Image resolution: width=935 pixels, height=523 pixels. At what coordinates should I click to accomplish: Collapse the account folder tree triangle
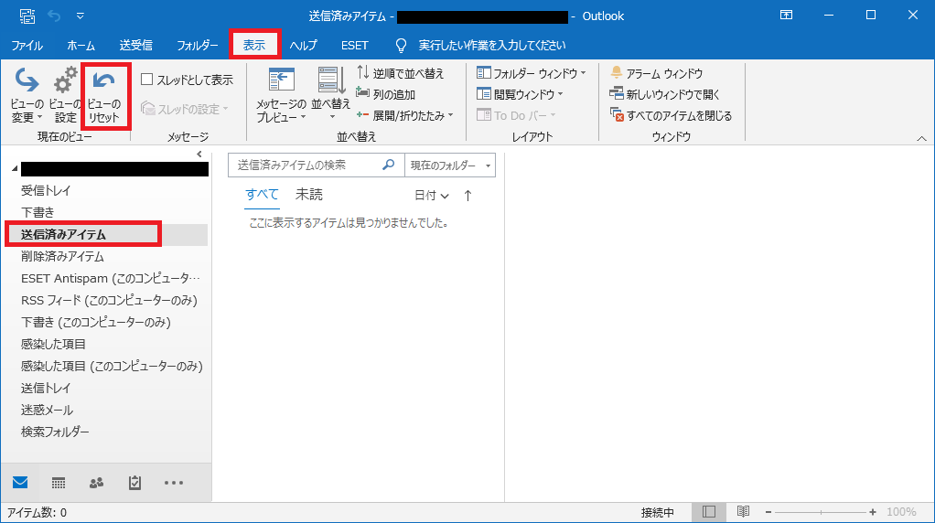15,169
